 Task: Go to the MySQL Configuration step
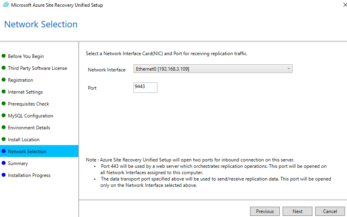(31, 116)
